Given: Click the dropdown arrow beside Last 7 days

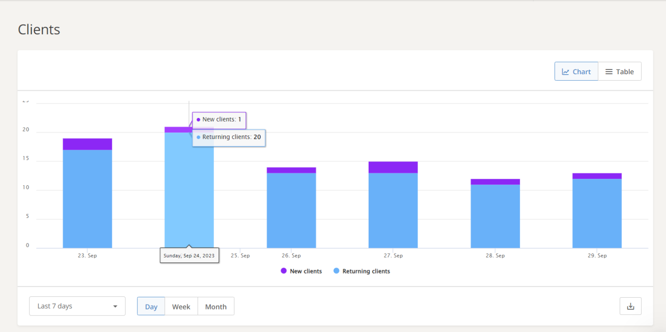Looking at the screenshot, I should click(x=115, y=306).
